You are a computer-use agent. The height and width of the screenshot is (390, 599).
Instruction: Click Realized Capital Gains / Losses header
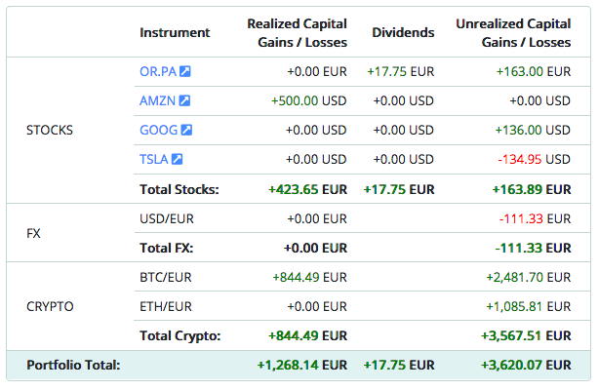click(x=297, y=32)
